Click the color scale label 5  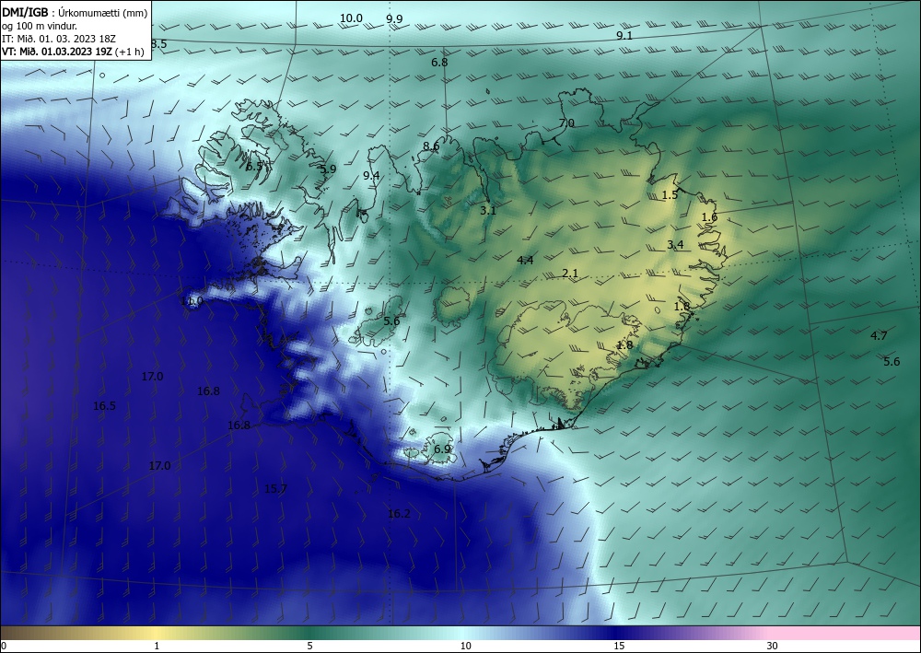[x=309, y=646]
